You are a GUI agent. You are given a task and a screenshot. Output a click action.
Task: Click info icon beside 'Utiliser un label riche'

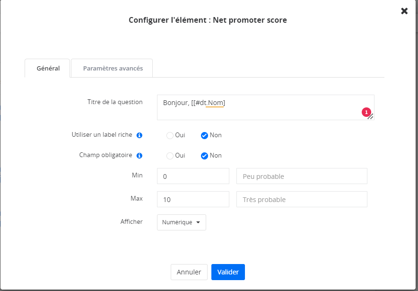pos(139,135)
